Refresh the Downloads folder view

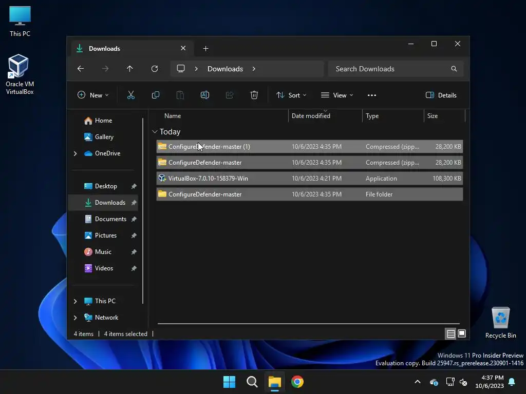pyautogui.click(x=155, y=69)
